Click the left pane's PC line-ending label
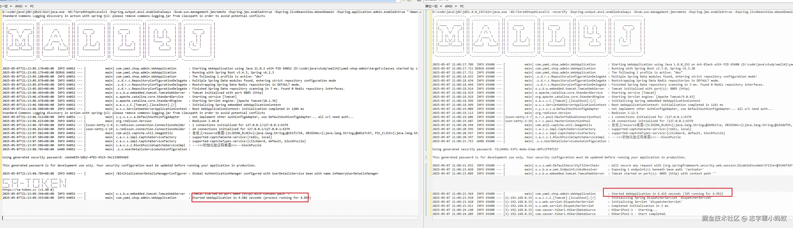Image resolution: width=793 pixels, height=228 pixels. click(32, 6)
